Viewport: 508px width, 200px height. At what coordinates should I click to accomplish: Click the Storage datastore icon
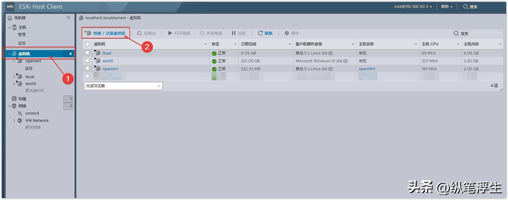pyautogui.click(x=14, y=99)
